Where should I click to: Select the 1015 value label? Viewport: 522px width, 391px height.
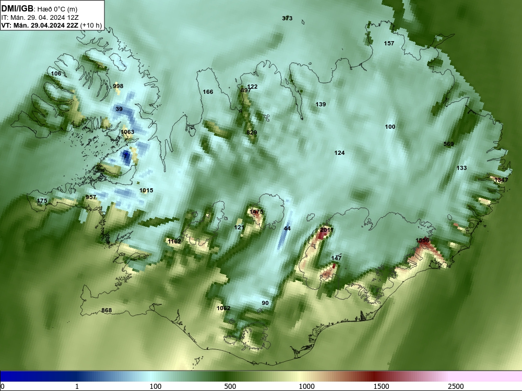point(146,190)
